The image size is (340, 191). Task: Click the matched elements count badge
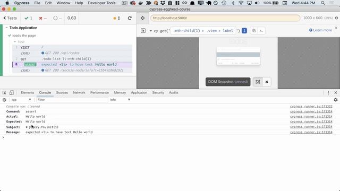point(244,31)
